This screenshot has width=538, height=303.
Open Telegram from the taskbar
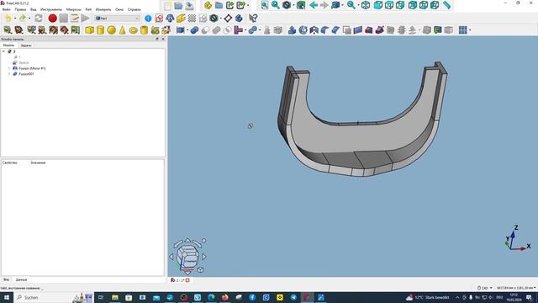pos(293,297)
